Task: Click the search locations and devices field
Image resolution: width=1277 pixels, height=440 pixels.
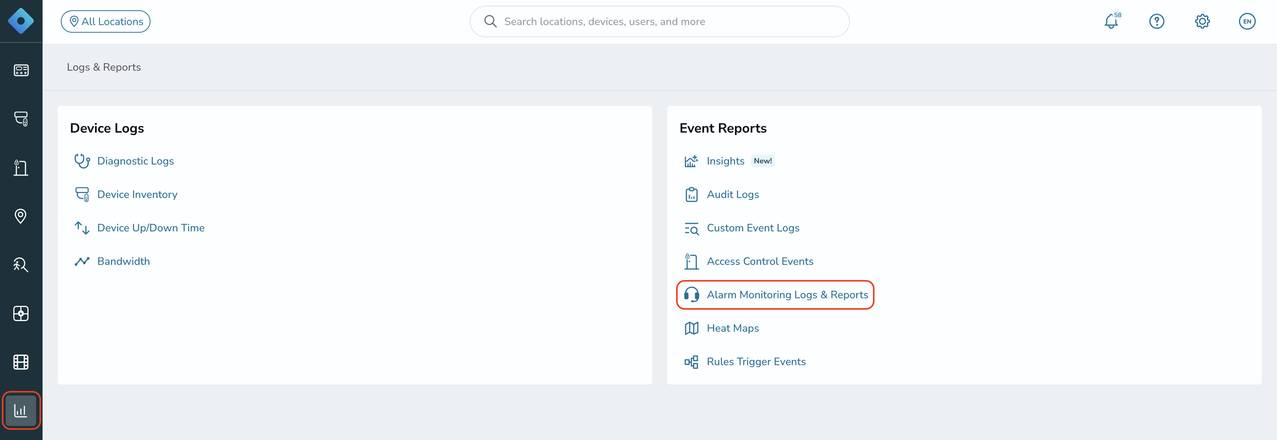Action: pos(659,21)
